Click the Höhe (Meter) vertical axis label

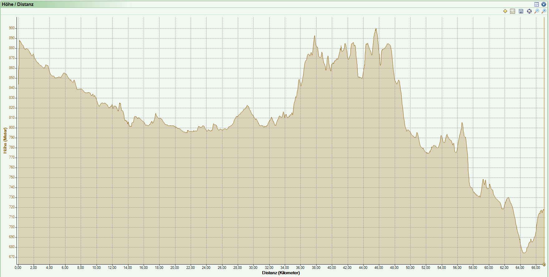pyautogui.click(x=5, y=140)
